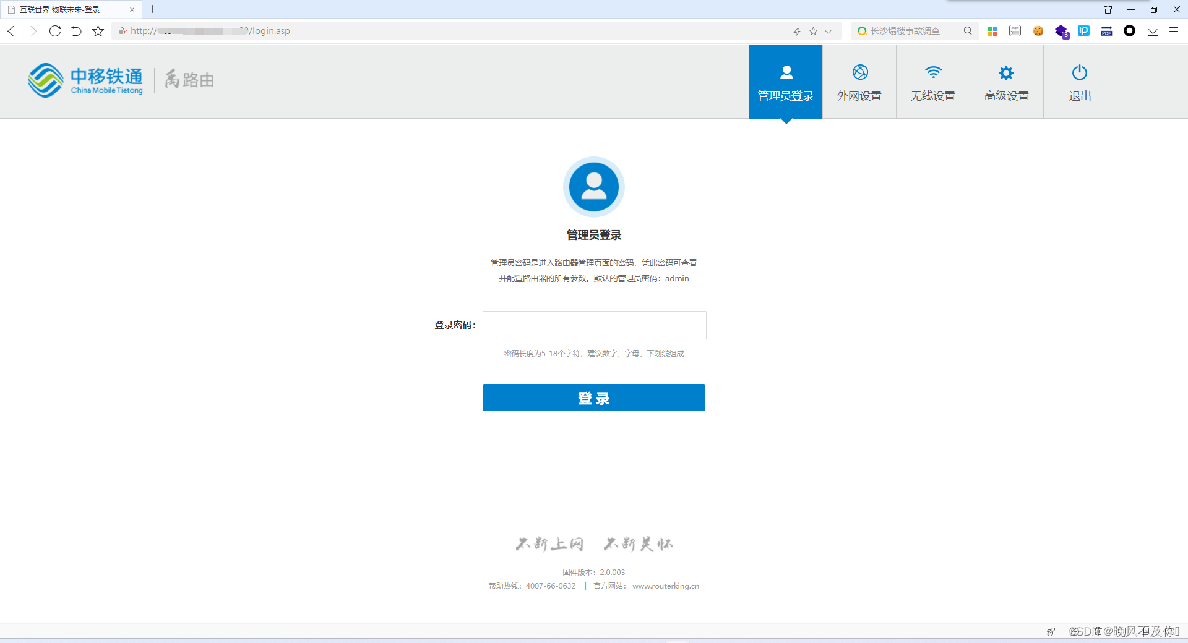1188x643 pixels.
Task: Click the lightning speed-mode icon in address bar
Action: [797, 32]
